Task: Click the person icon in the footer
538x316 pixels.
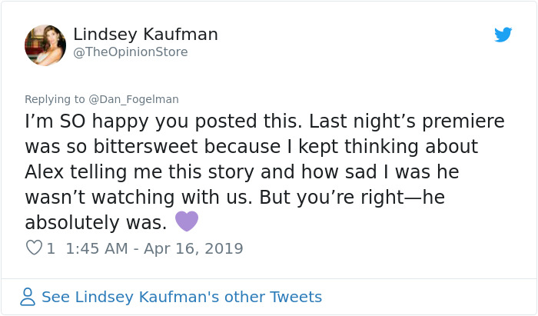Action: 28,297
